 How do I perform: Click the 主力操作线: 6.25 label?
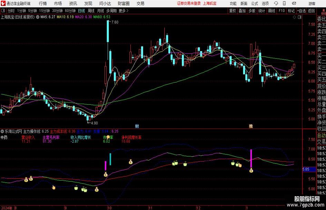36,131
